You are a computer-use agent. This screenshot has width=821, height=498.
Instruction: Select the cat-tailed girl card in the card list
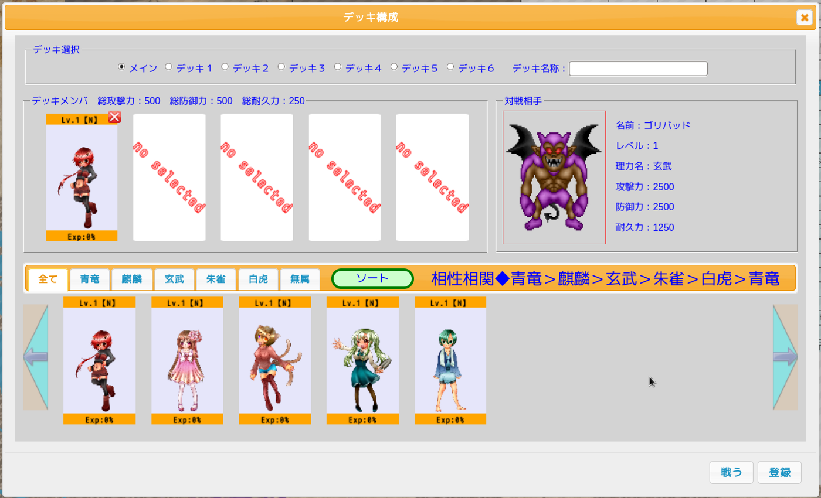pos(275,360)
